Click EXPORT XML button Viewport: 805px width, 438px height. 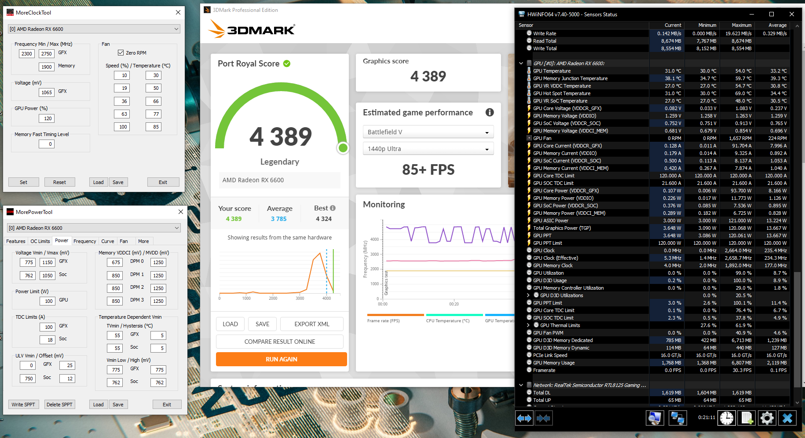[x=312, y=324]
